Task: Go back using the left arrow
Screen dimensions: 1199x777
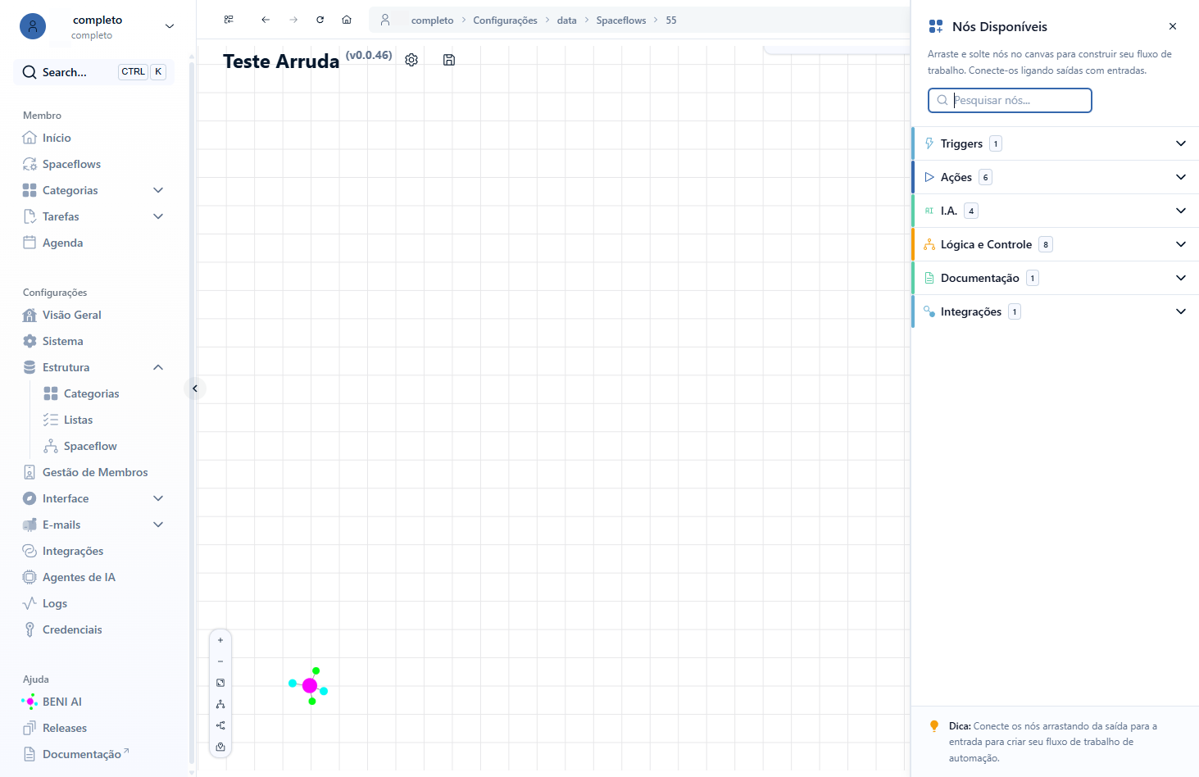Action: (266, 20)
